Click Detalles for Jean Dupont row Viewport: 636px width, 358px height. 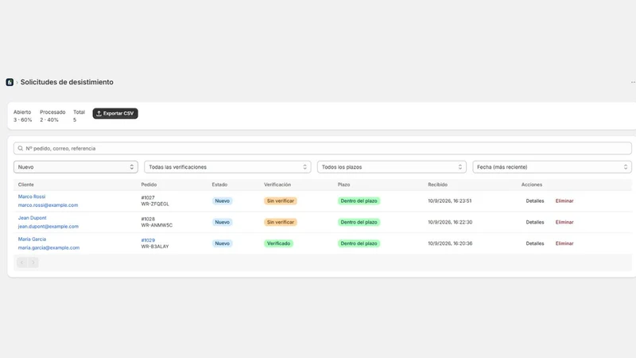tap(534, 222)
